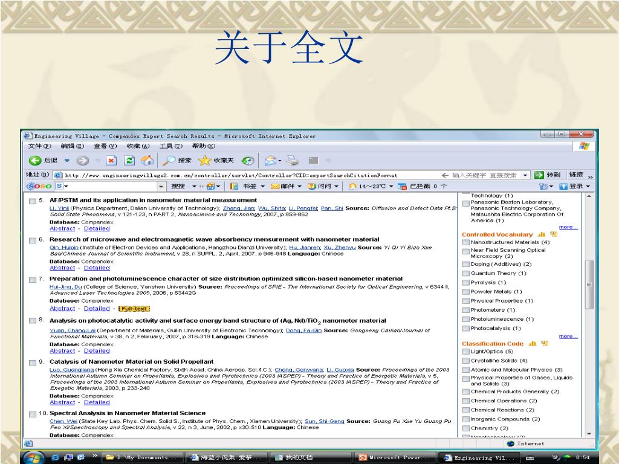Check the box for result 6
The height and width of the screenshot is (464, 619).
33,240
